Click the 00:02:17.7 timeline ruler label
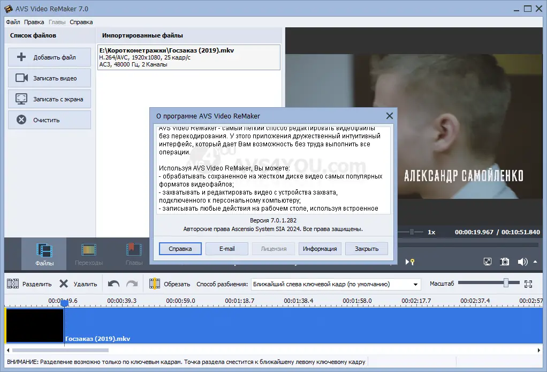 pos(416,301)
